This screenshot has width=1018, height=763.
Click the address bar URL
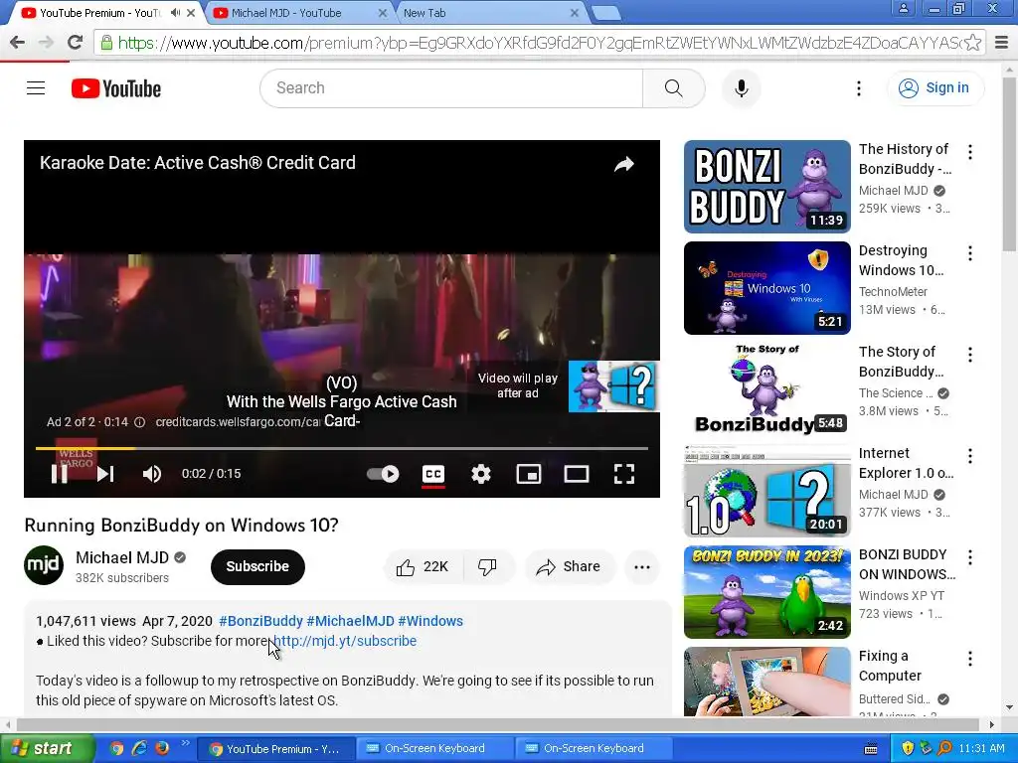(539, 43)
